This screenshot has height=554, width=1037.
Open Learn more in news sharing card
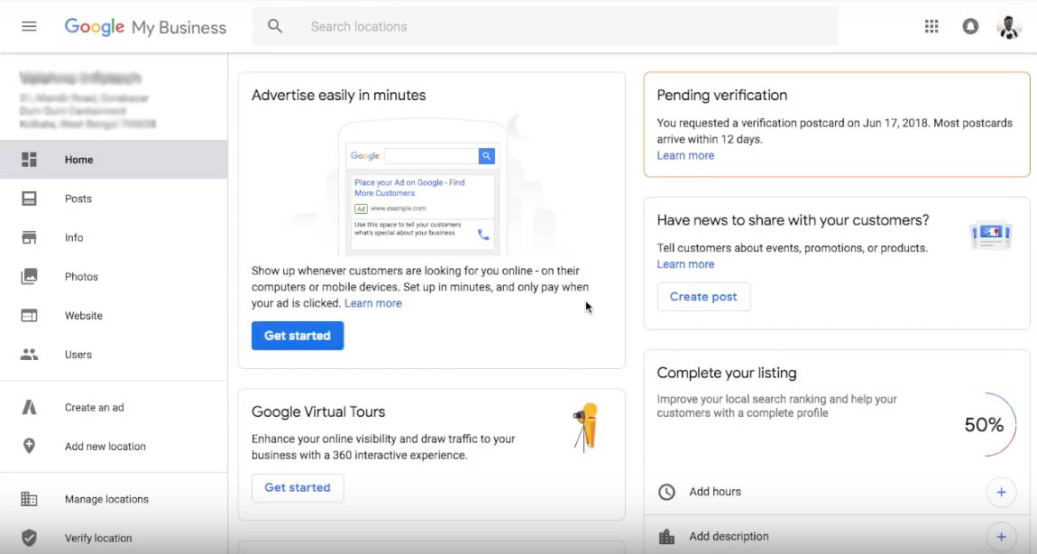685,264
